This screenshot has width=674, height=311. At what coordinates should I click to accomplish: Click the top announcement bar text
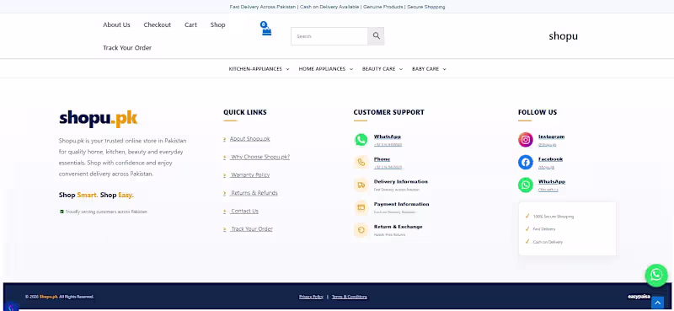(338, 7)
